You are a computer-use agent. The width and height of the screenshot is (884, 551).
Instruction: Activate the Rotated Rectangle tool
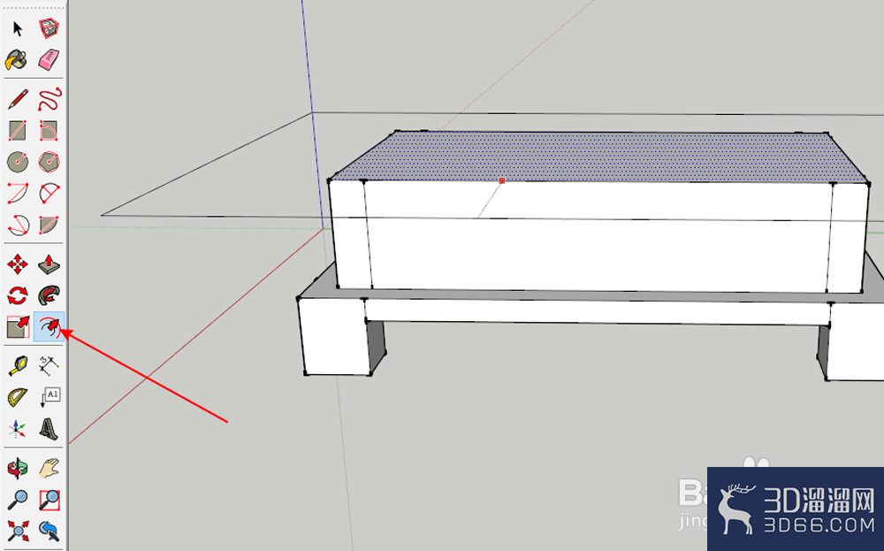coord(49,131)
